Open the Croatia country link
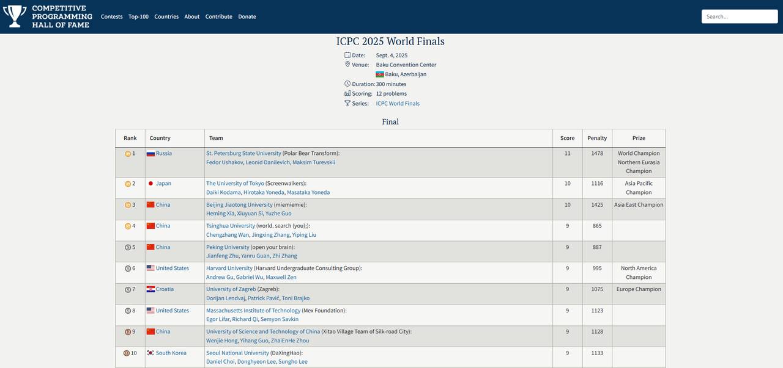Image resolution: width=783 pixels, height=368 pixels. click(x=165, y=289)
